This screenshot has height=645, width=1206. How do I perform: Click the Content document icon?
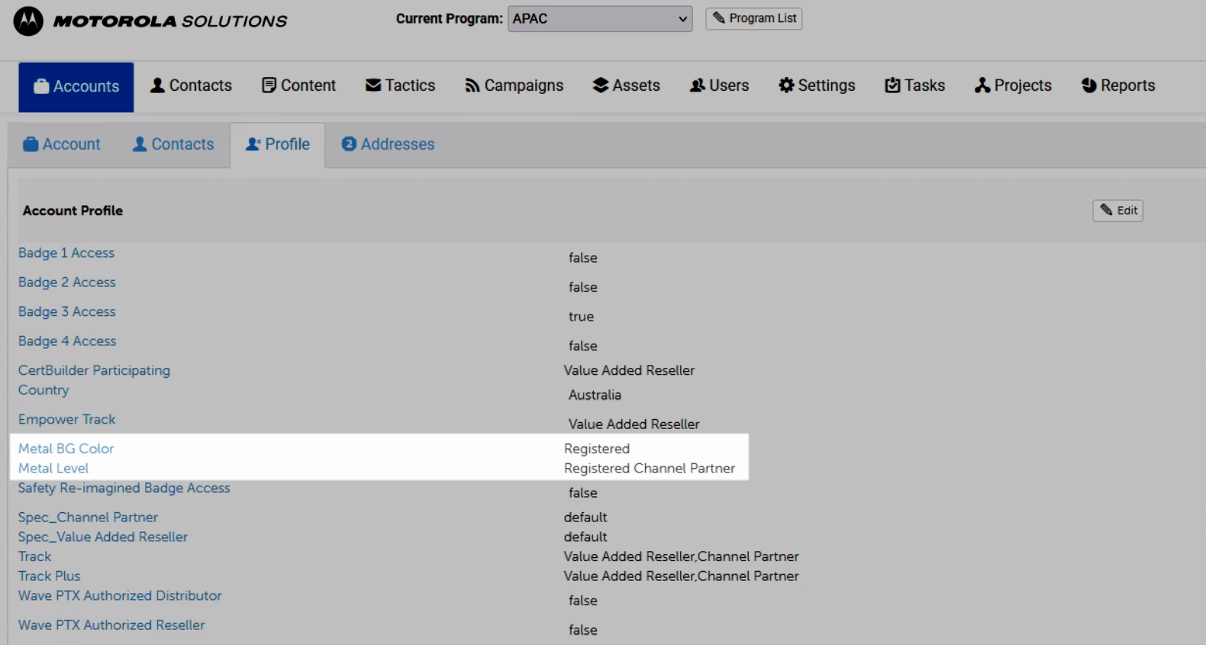coord(269,85)
